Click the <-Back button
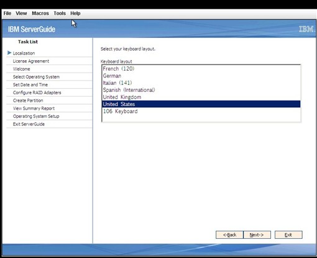317x258 pixels. click(x=229, y=235)
